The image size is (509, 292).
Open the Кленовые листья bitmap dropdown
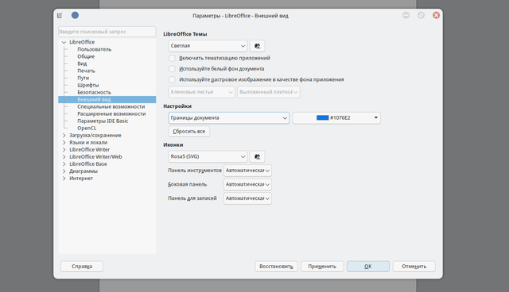[x=201, y=92]
